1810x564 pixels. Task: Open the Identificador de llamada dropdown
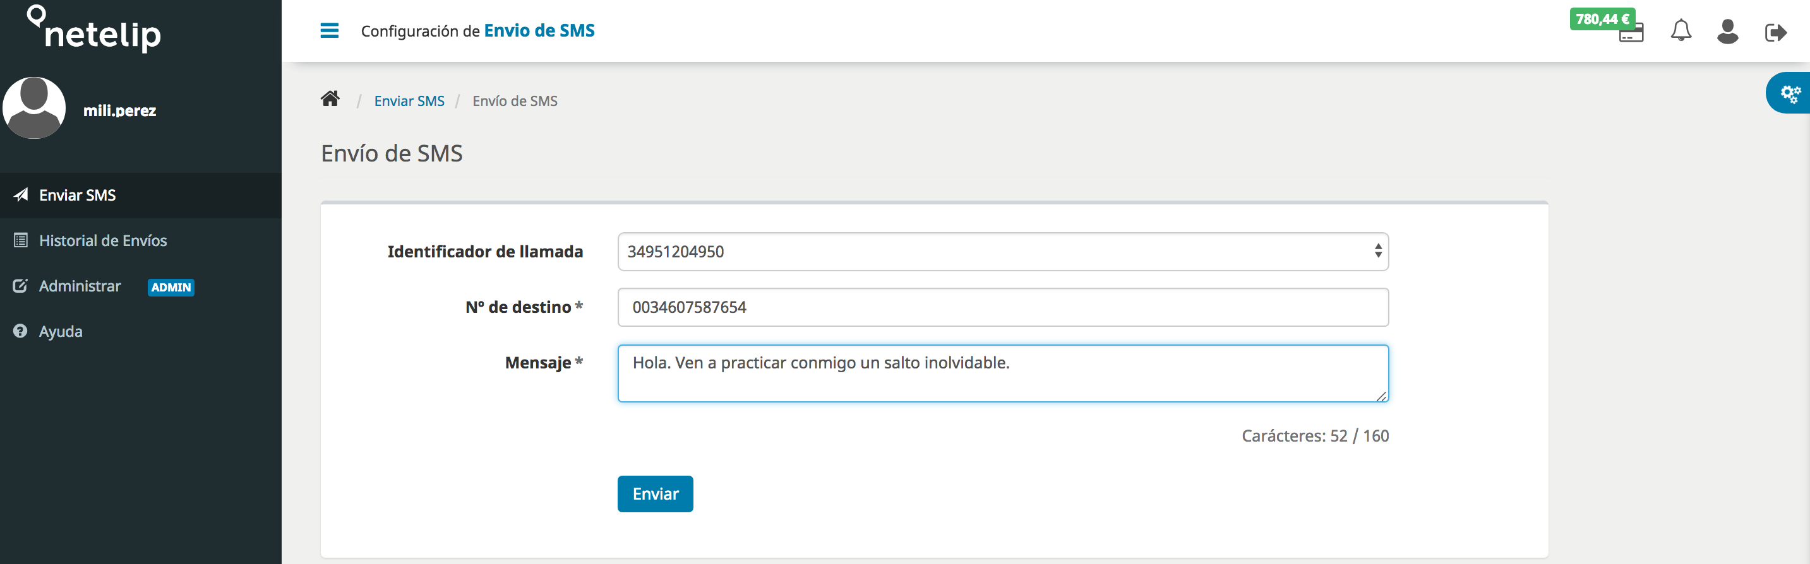click(x=1003, y=252)
